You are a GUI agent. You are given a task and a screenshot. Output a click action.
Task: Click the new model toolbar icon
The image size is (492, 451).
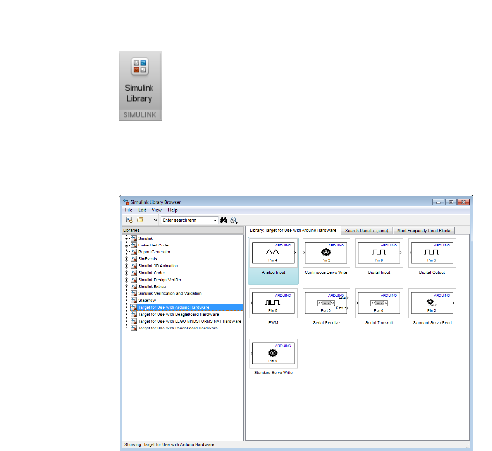pos(129,220)
